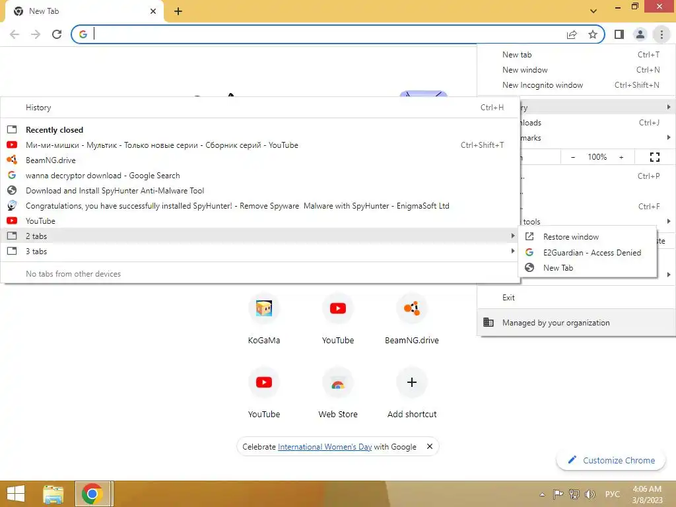
Task: Close the New Tab tab
Action: [x=153, y=11]
